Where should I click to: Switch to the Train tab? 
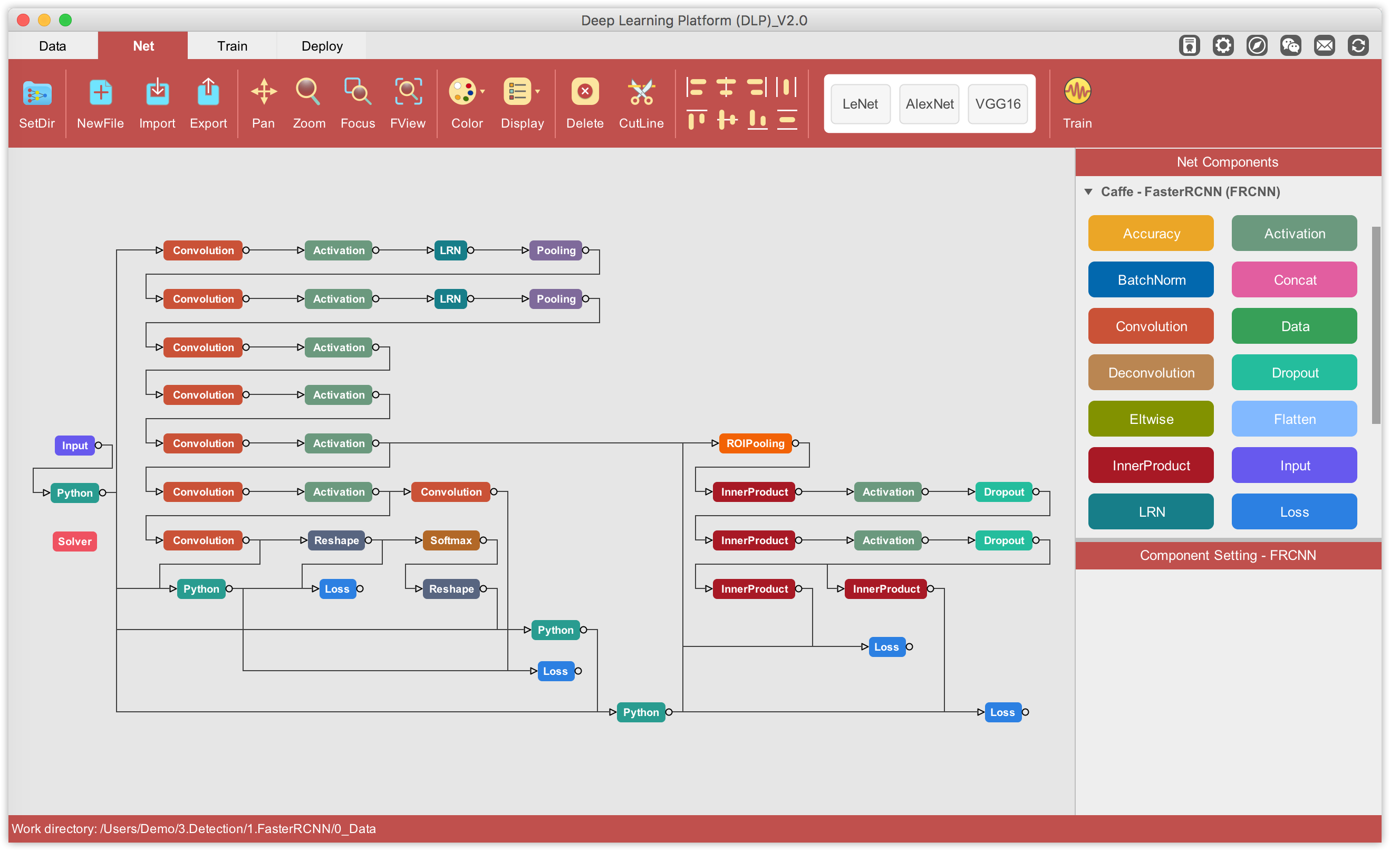click(x=231, y=46)
